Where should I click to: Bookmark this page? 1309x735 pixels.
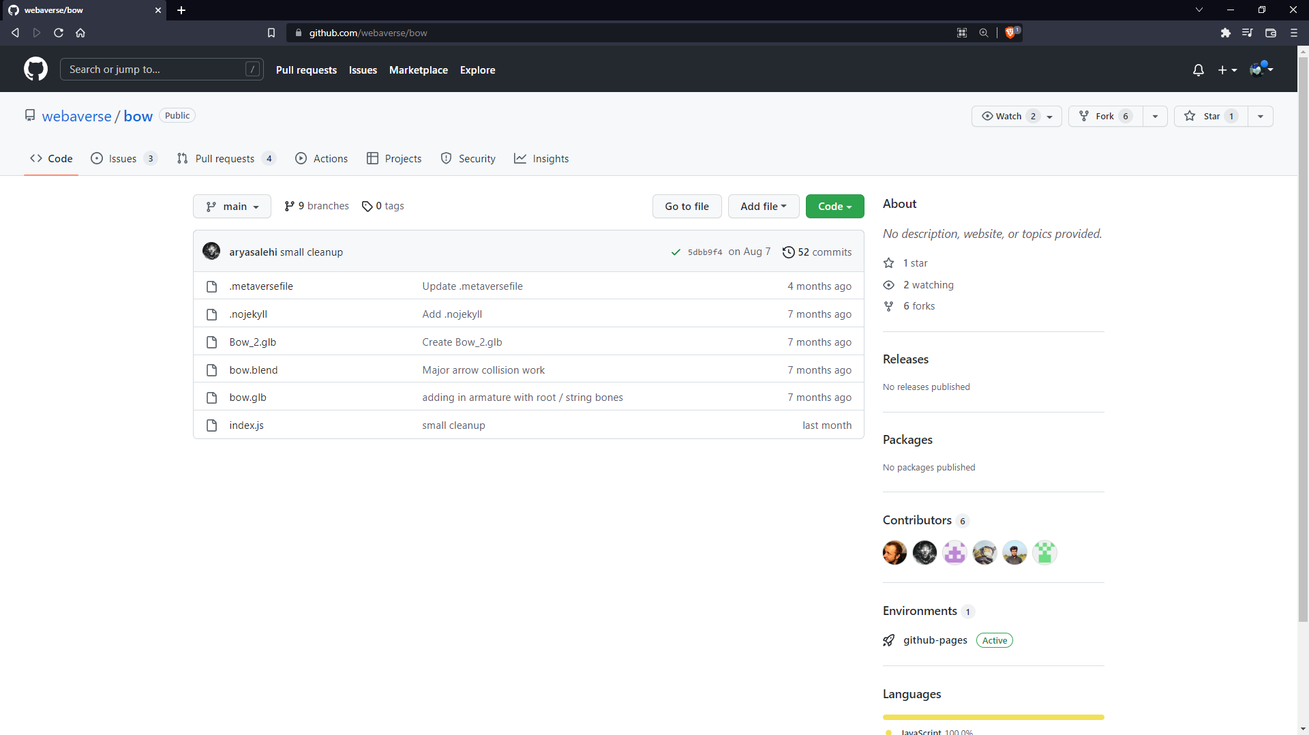tap(271, 33)
